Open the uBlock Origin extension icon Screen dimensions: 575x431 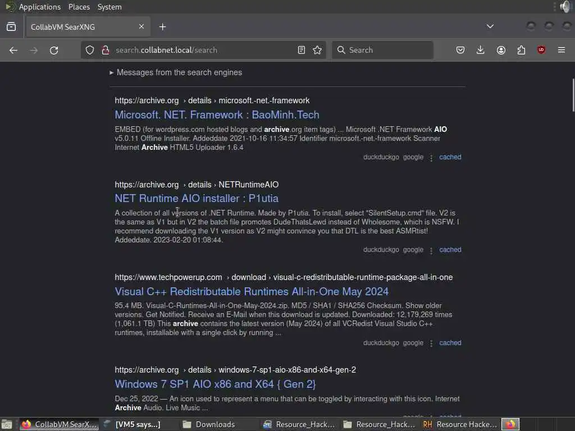(x=541, y=50)
